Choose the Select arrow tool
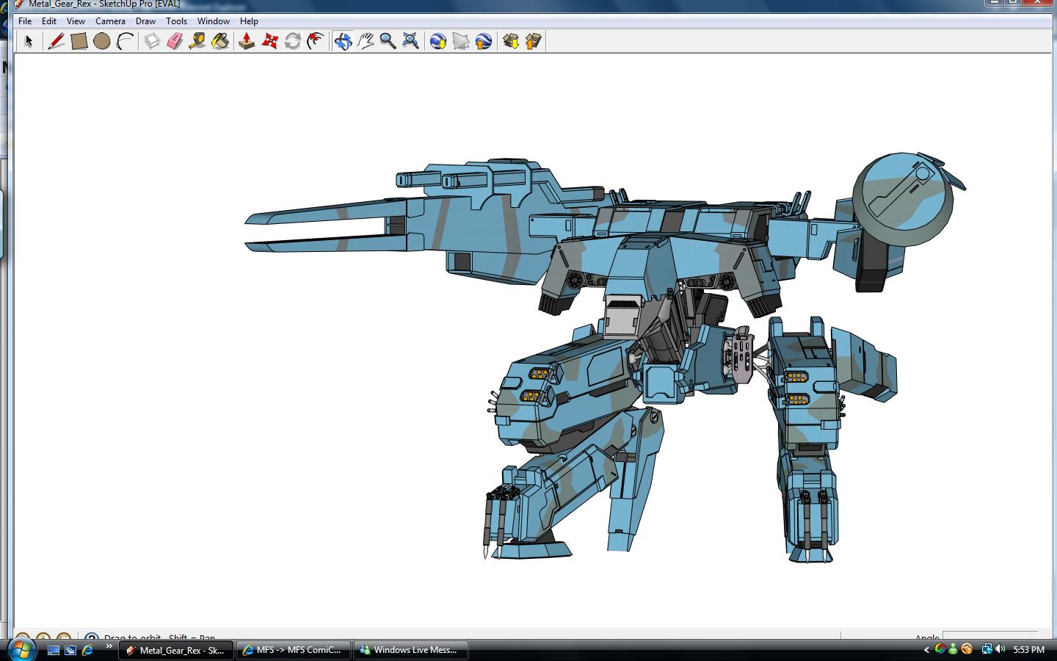The height and width of the screenshot is (661, 1057). [29, 41]
